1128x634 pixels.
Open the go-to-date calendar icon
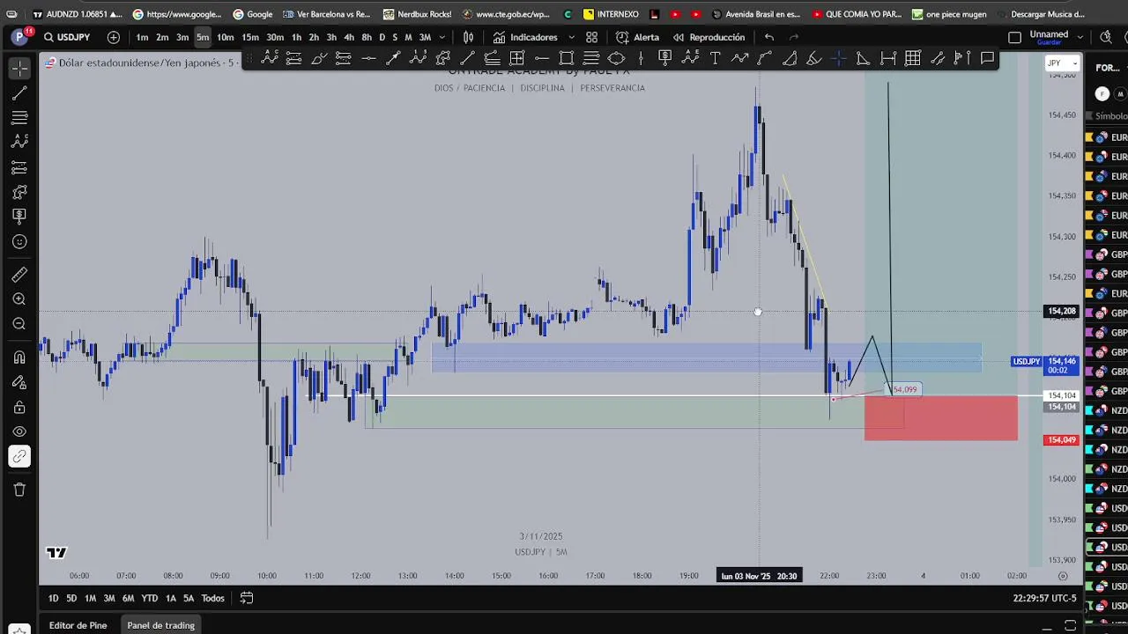[x=247, y=598]
